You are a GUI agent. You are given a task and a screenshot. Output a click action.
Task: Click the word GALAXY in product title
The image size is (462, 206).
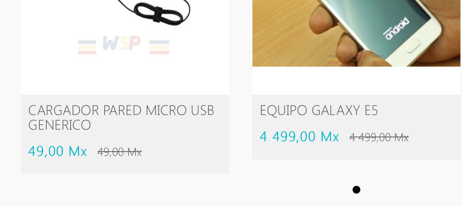click(x=336, y=110)
